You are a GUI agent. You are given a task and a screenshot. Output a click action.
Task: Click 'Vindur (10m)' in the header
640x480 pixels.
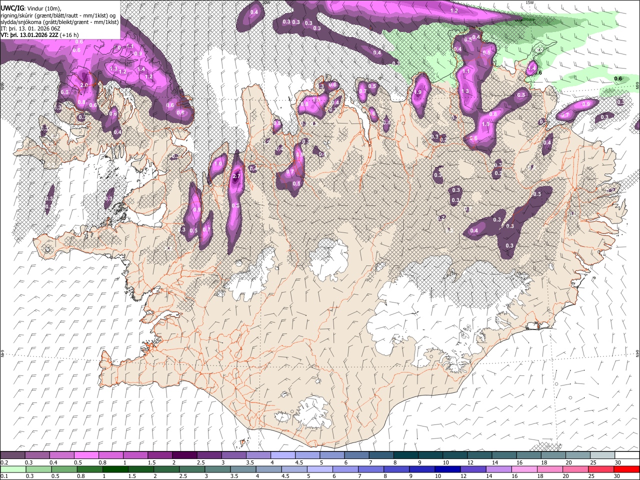[43, 8]
